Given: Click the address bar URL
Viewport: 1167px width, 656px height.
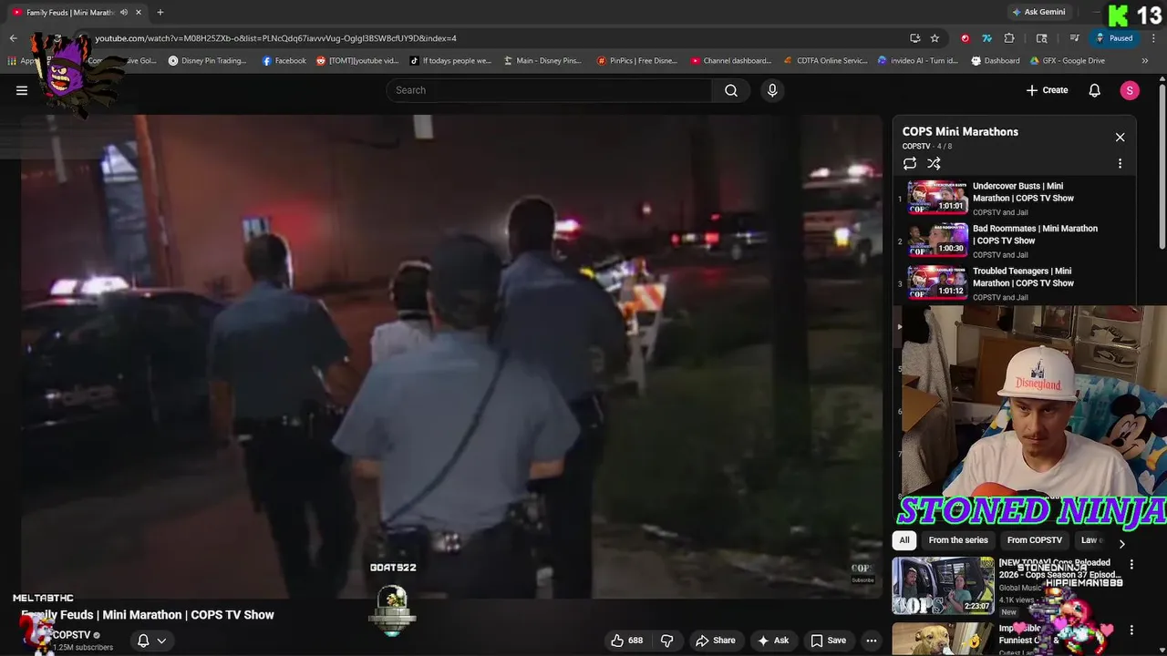Looking at the screenshot, I should (x=276, y=38).
